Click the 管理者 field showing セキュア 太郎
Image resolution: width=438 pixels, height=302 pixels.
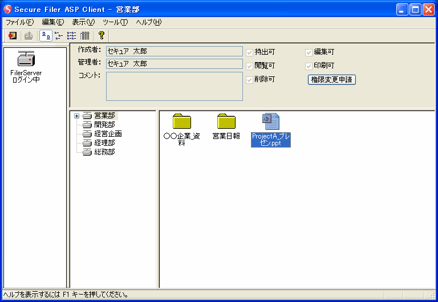(175, 64)
